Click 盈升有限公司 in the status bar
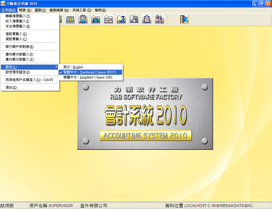Screen dimensions: 272x209 tap(94, 206)
